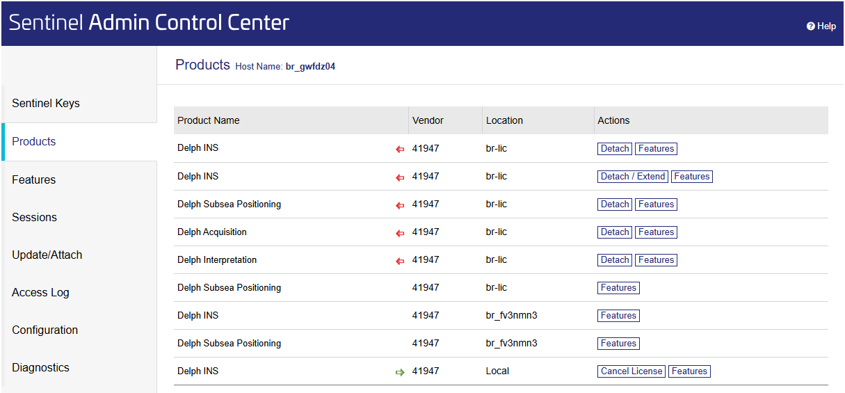Open Diagnostics in the sidebar

tap(40, 367)
